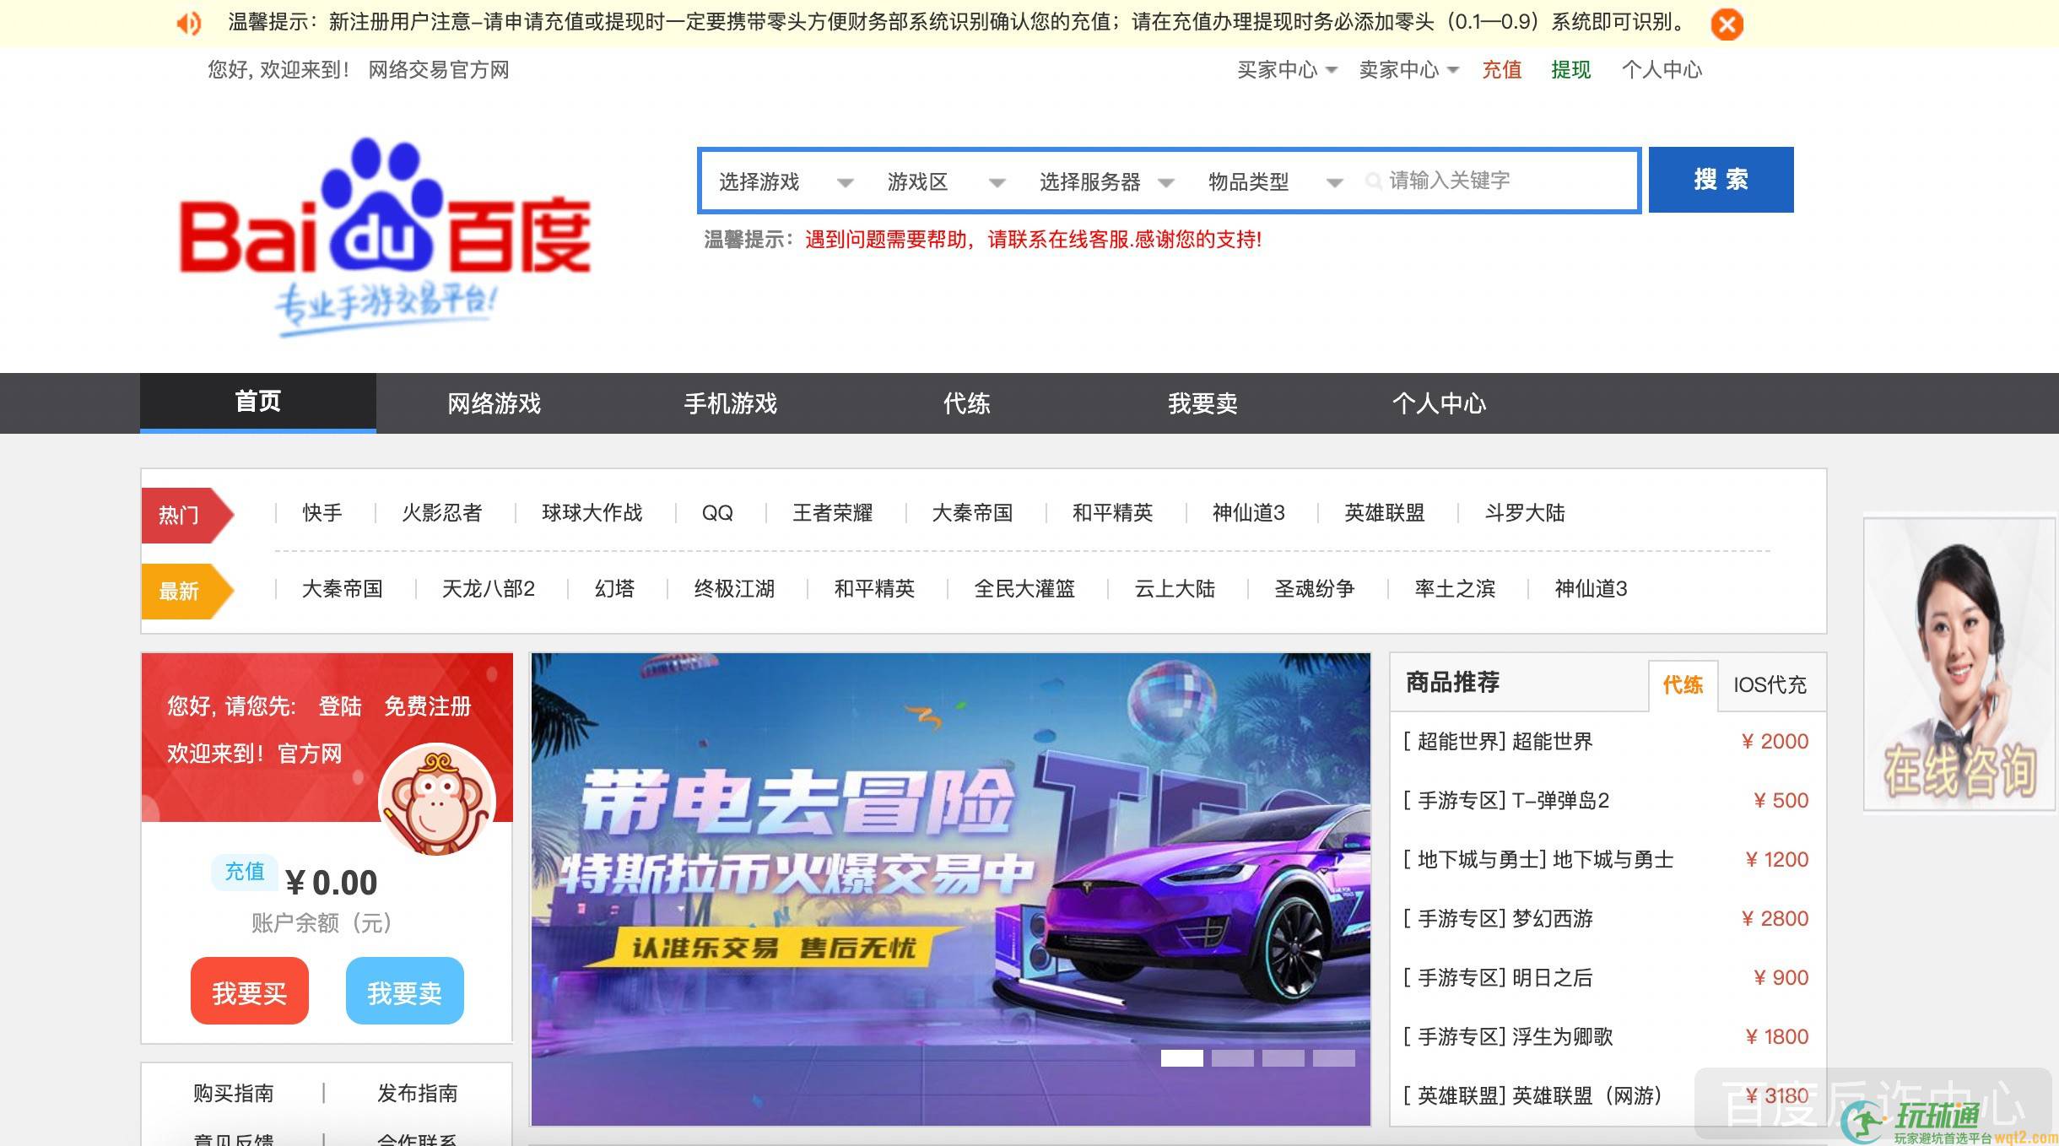Click 神仙道3 in the 最新 row
The height and width of the screenshot is (1146, 2059).
coord(1591,589)
